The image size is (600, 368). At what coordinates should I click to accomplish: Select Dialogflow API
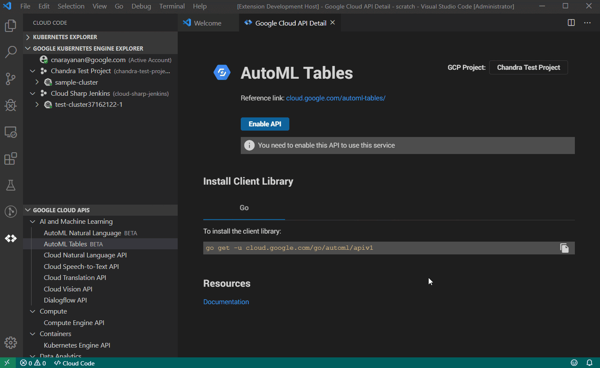point(100,300)
